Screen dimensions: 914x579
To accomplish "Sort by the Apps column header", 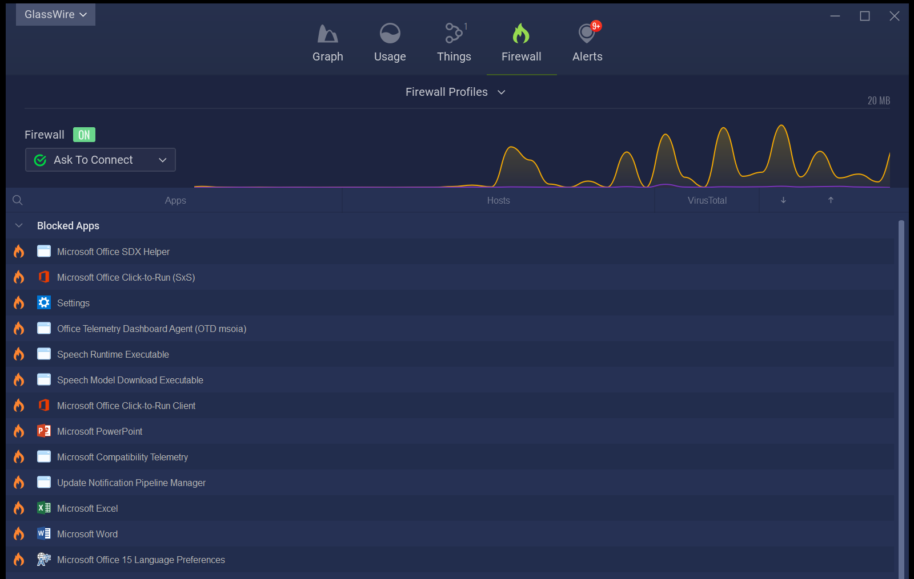I will (x=175, y=200).
